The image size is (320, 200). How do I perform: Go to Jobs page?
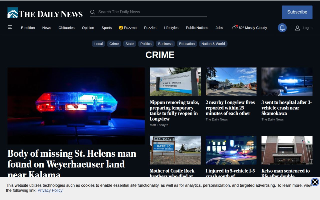click(219, 28)
